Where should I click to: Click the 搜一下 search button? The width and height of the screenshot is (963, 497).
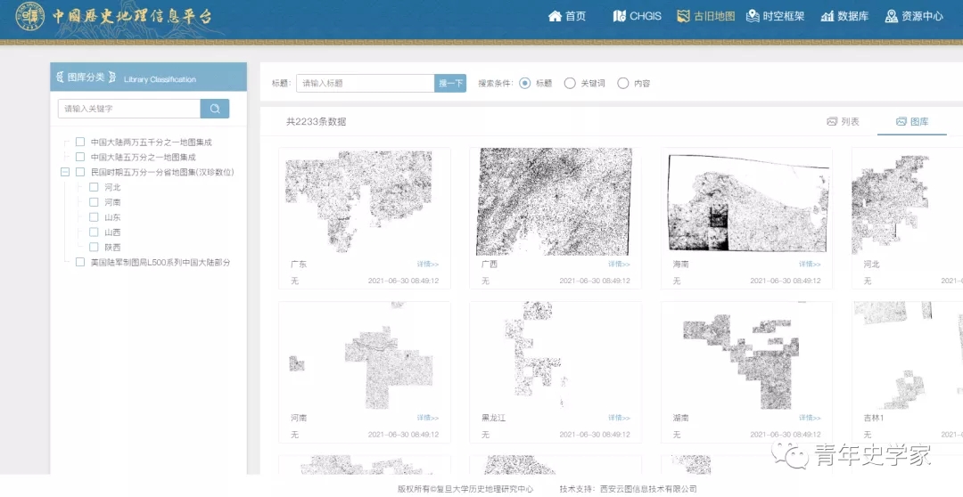pyautogui.click(x=450, y=84)
